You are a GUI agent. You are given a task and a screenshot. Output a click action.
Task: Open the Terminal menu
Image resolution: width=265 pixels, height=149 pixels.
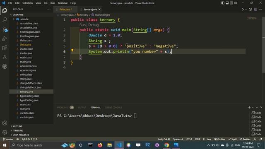tap(63, 3)
